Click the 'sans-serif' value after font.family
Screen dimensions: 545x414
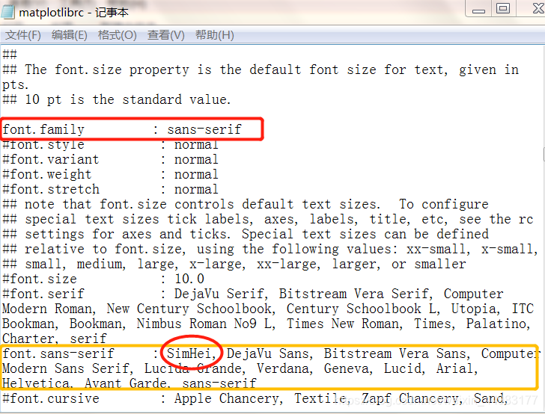click(204, 129)
